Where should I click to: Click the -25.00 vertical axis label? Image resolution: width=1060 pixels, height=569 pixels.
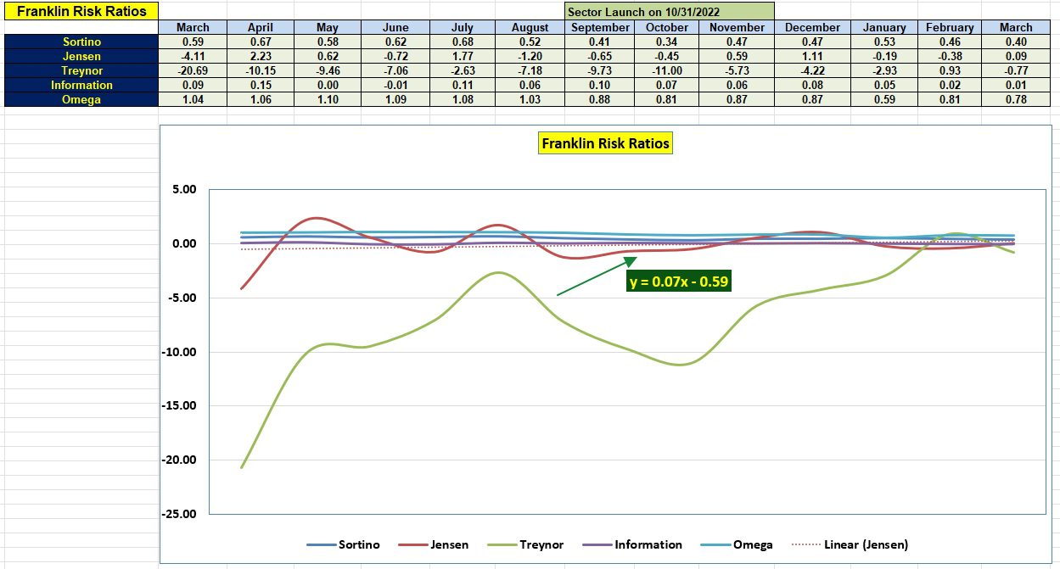tap(179, 514)
